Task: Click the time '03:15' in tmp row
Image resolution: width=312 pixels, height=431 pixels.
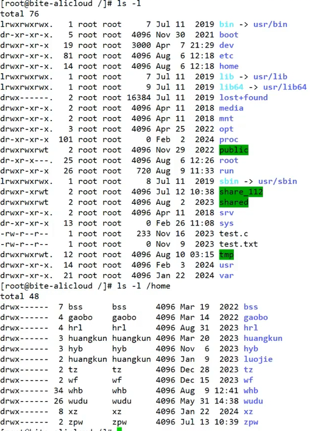Action: tap(202, 255)
